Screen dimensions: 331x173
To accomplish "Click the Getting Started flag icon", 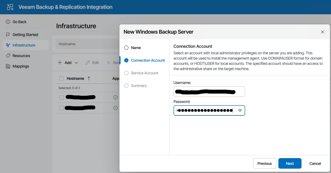I will point(8,34).
